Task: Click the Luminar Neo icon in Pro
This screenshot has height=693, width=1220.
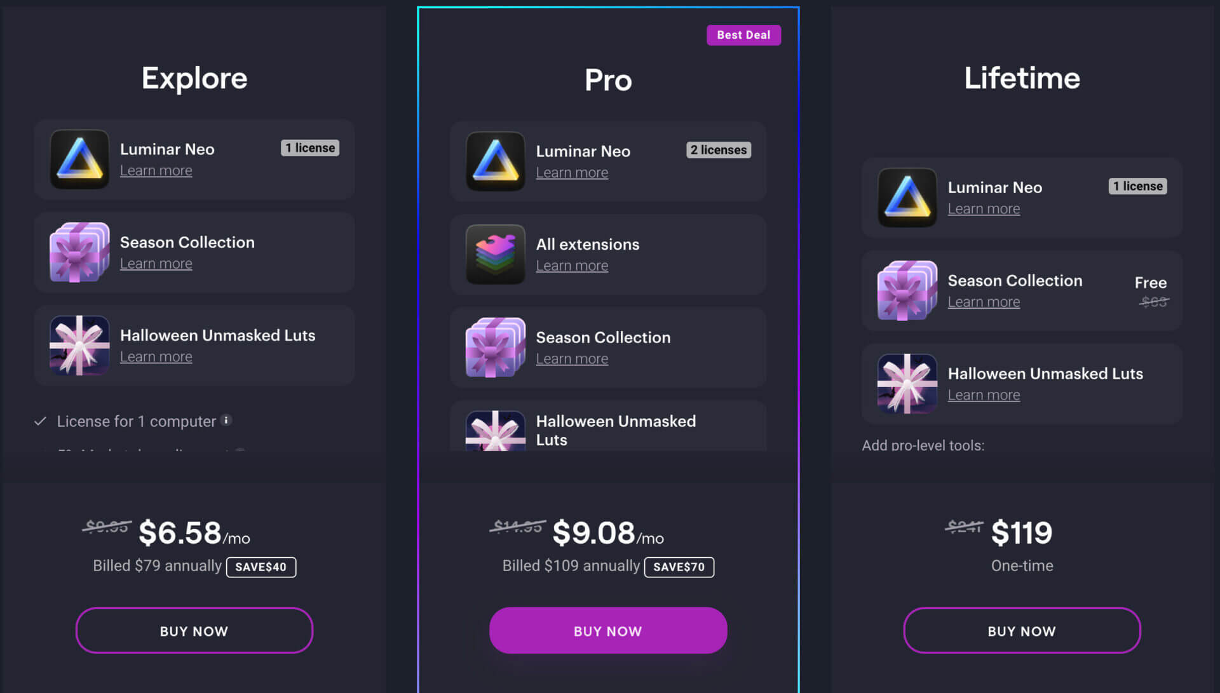Action: [x=495, y=161]
